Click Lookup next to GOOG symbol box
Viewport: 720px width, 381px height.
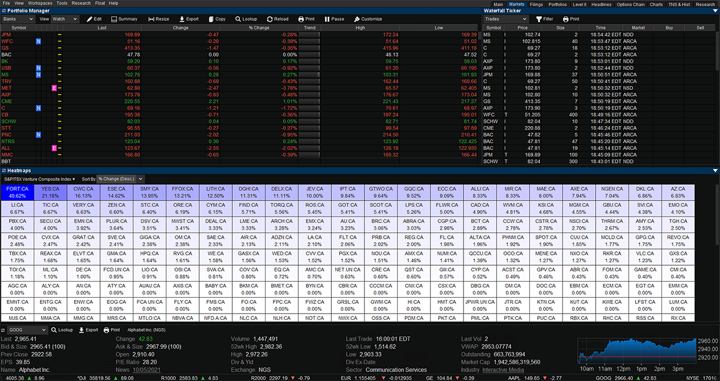coord(62,330)
